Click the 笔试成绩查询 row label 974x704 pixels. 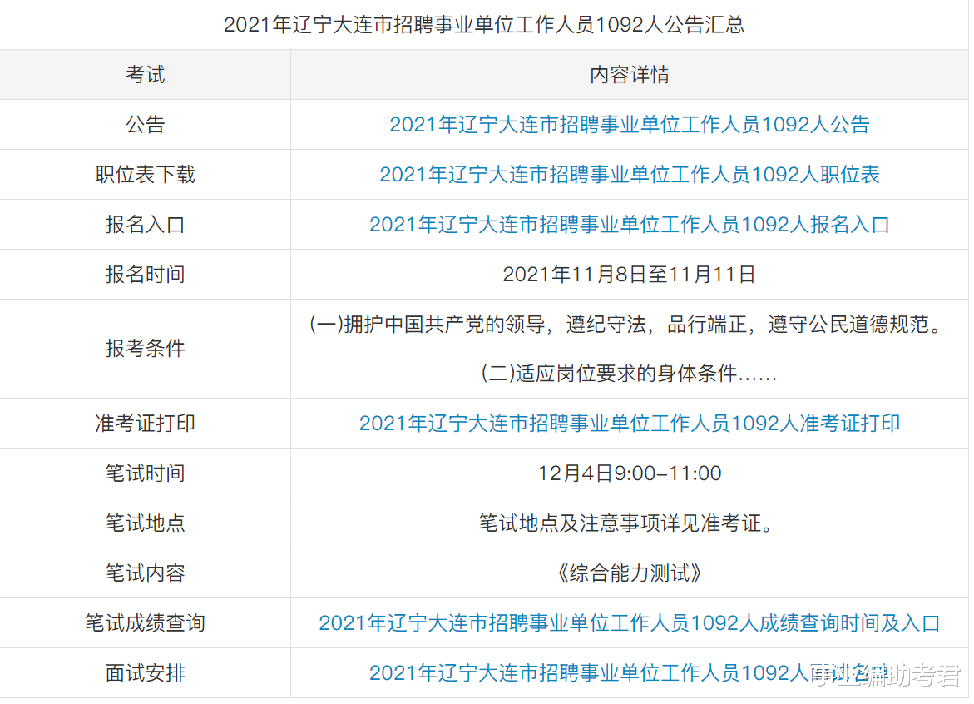146,622
